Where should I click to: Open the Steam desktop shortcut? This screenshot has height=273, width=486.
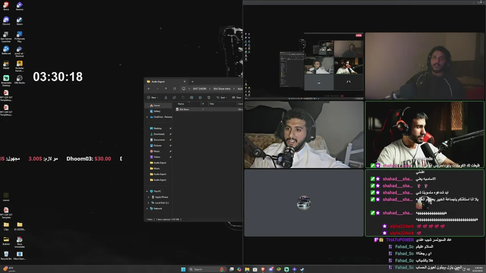(19, 21)
